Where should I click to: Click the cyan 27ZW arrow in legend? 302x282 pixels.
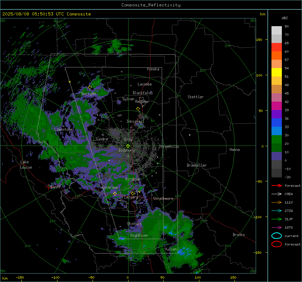click(x=276, y=211)
